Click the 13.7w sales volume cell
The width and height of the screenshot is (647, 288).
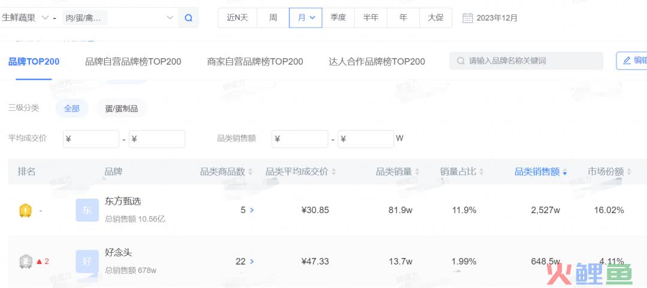pyautogui.click(x=400, y=261)
